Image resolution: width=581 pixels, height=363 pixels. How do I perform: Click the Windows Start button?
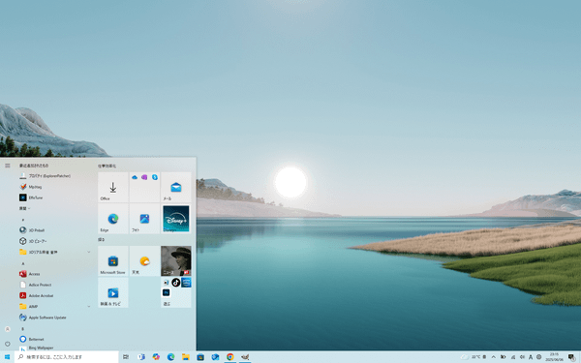pyautogui.click(x=7, y=357)
